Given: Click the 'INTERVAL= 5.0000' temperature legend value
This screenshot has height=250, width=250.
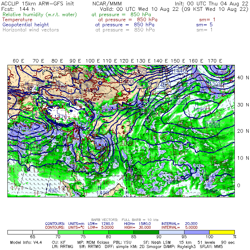Looking at the screenshot, I should coord(179,227).
